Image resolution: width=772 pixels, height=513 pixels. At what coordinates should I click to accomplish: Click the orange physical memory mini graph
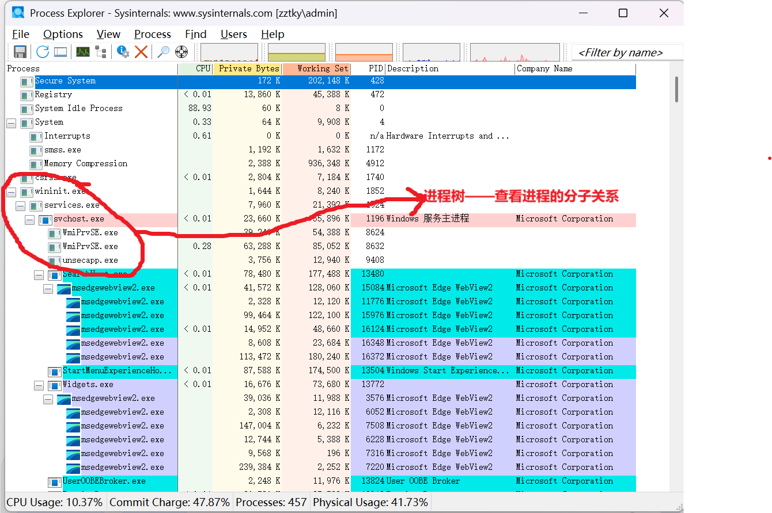[x=364, y=52]
